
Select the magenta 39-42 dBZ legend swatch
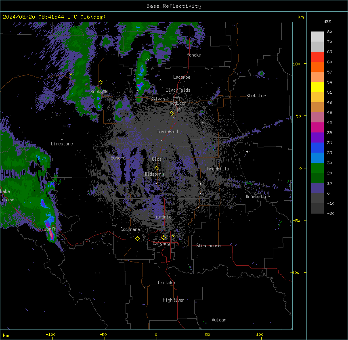pos(317,128)
